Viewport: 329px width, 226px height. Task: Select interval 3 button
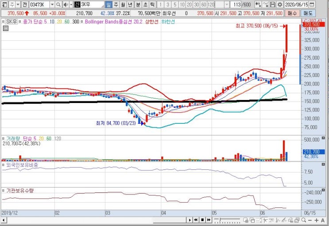tap(168, 4)
